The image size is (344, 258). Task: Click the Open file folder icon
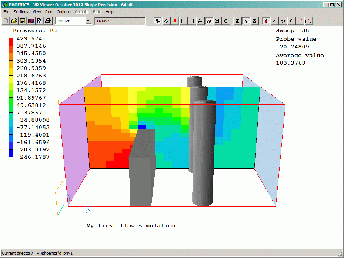click(14, 21)
